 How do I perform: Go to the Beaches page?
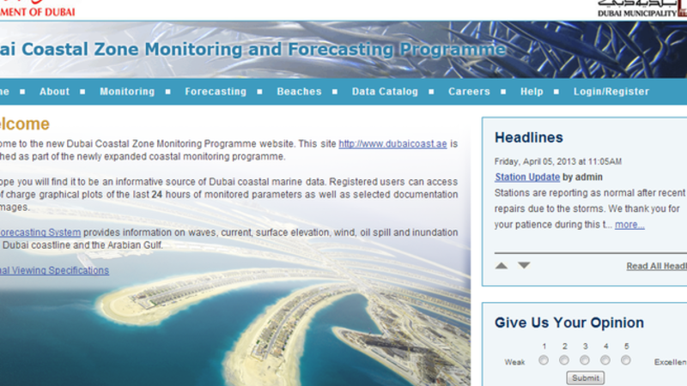point(299,92)
